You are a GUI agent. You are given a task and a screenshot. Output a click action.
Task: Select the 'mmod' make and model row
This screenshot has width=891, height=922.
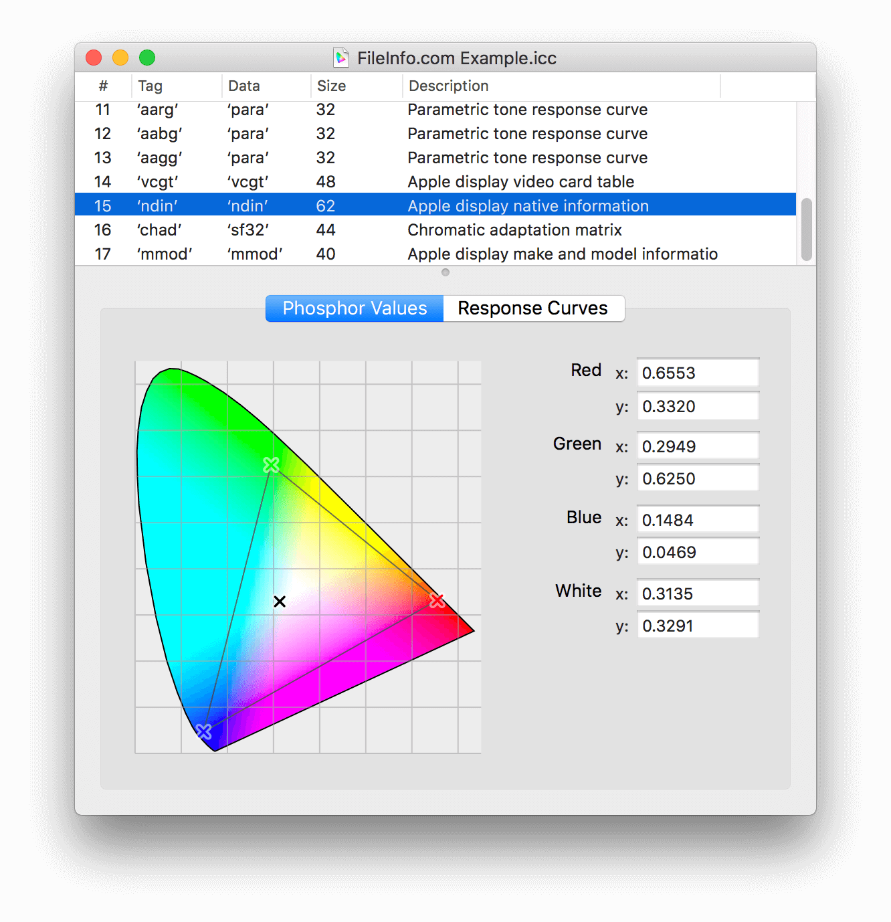[435, 254]
